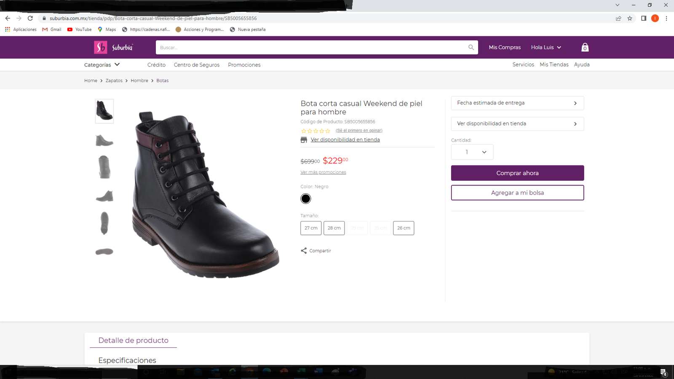Open Promociones
674x379 pixels.
[x=244, y=65]
